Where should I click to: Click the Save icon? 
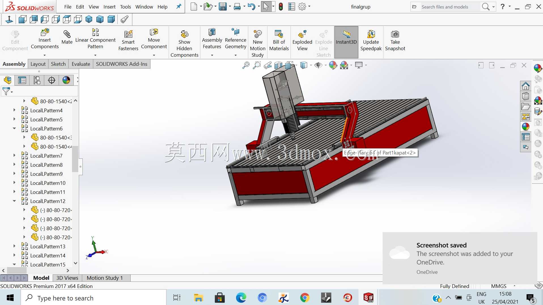click(x=223, y=7)
